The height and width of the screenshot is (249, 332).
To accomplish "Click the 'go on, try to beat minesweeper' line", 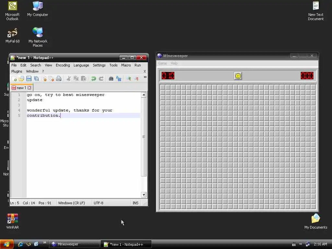I will [x=65, y=95].
